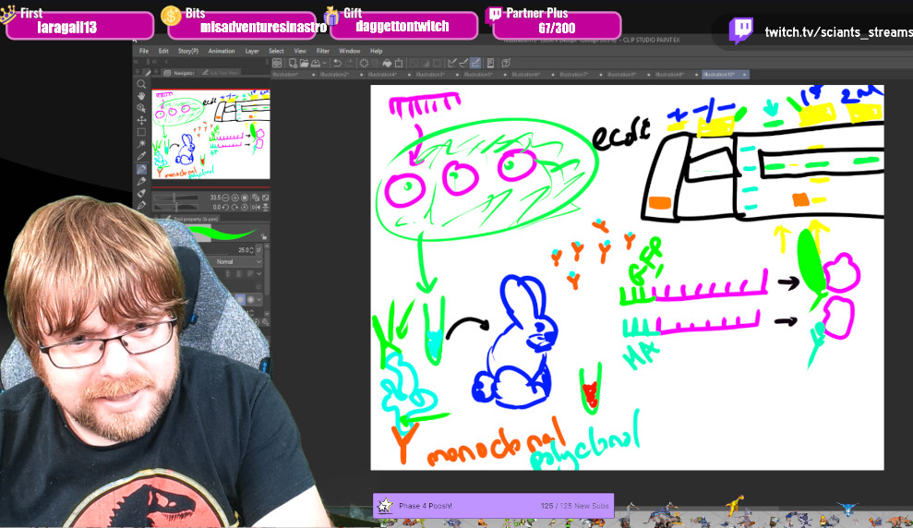Click Navigator reset rotation icon
Image resolution: width=913 pixels, height=528 pixels.
coord(246,208)
